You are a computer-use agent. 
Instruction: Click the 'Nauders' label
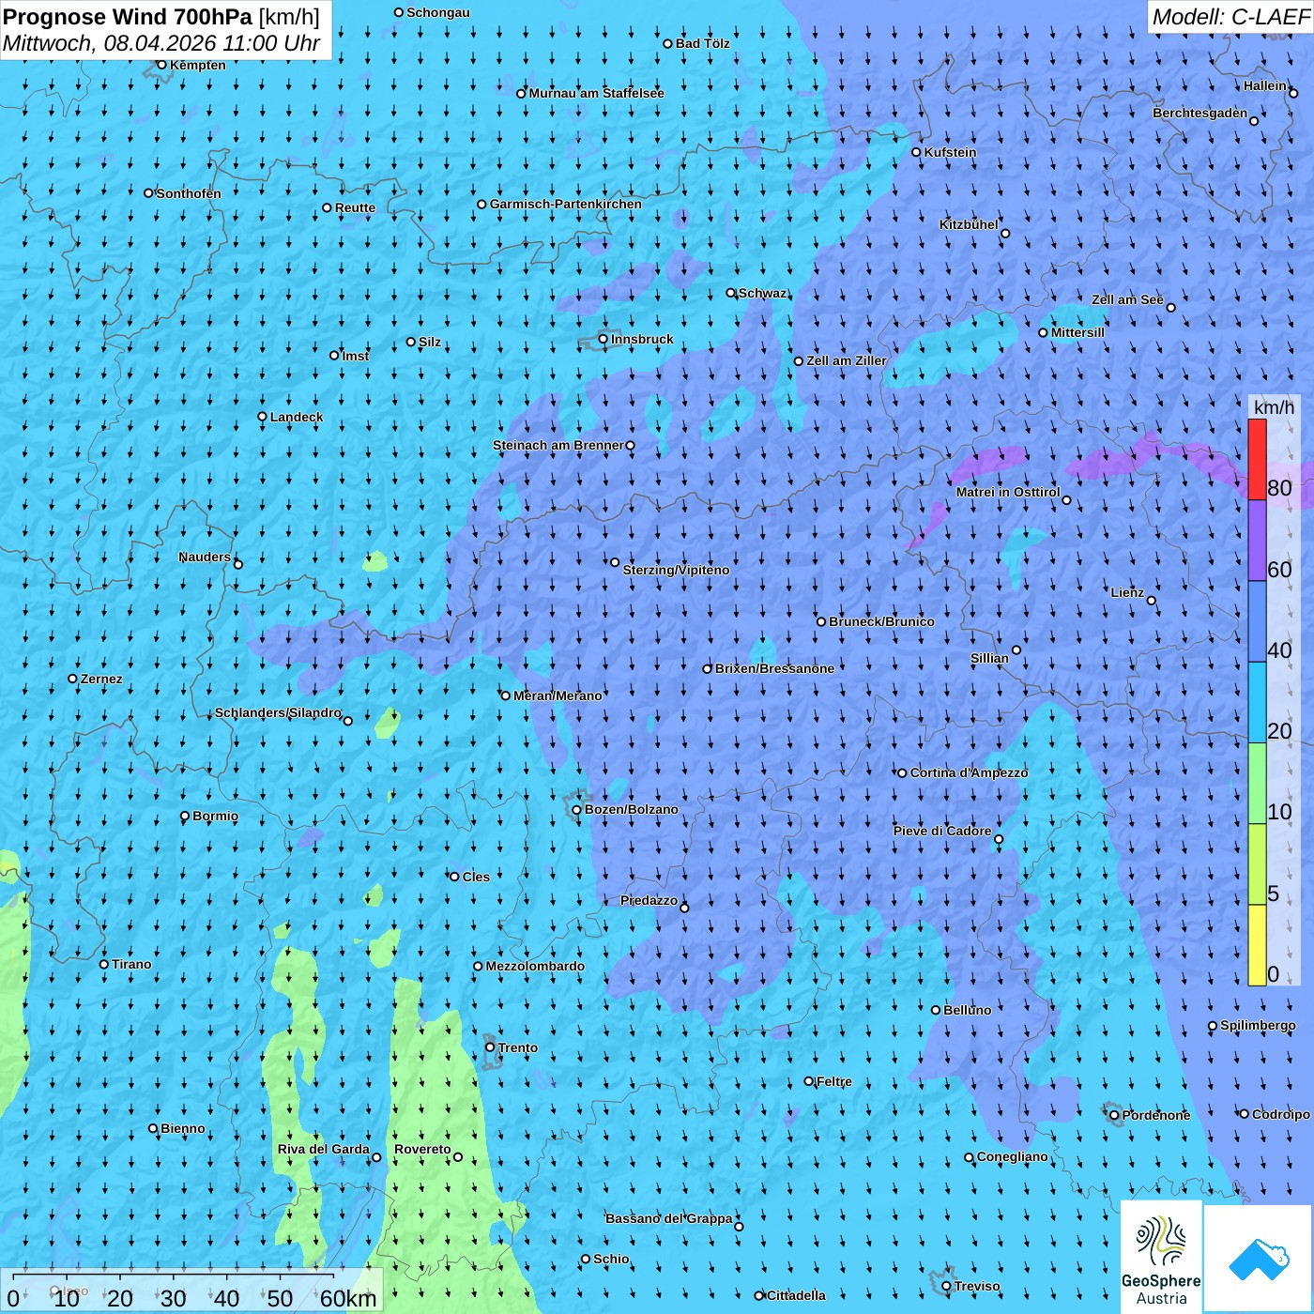(x=205, y=557)
